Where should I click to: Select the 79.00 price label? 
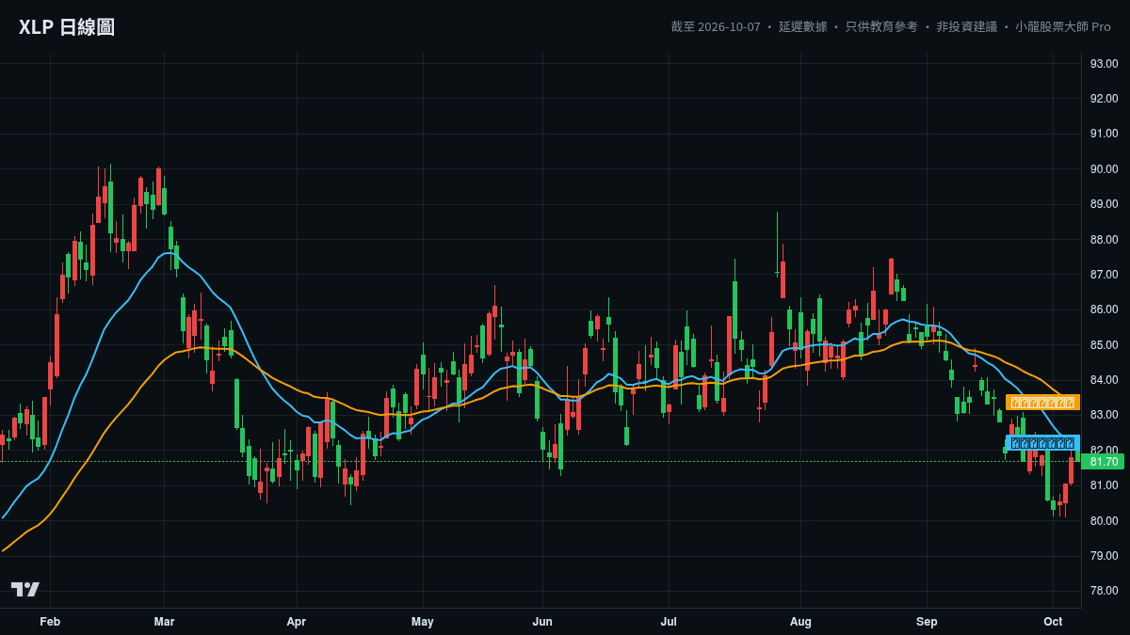pyautogui.click(x=1104, y=556)
